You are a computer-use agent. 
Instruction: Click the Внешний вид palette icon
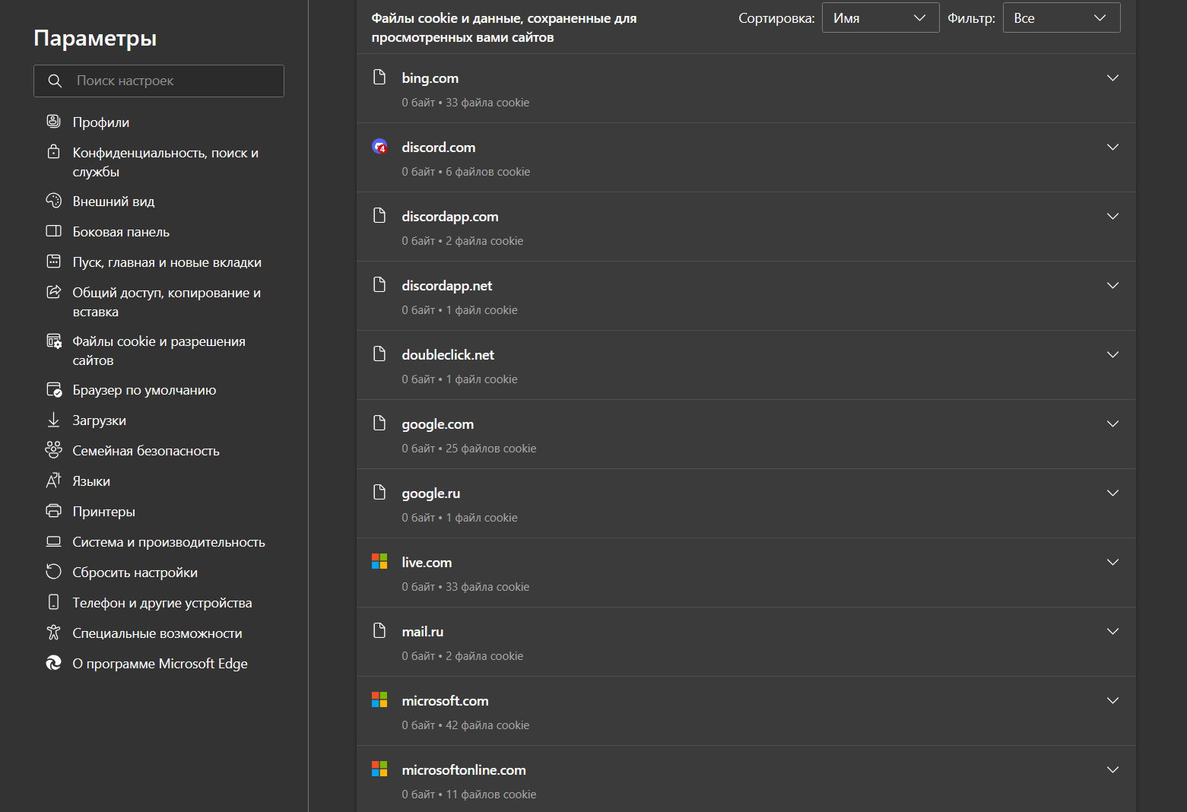point(53,200)
